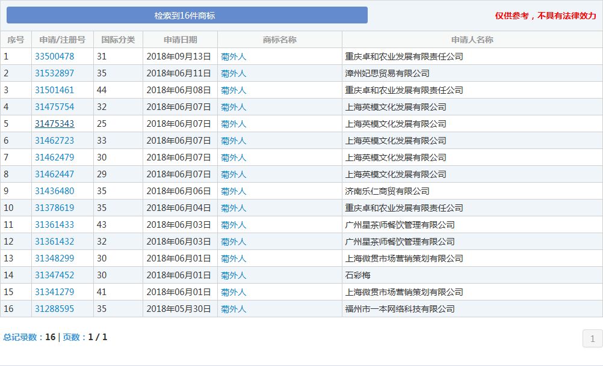Click the 申请日期 column header
Image resolution: width=603 pixels, height=366 pixels.
(x=180, y=40)
